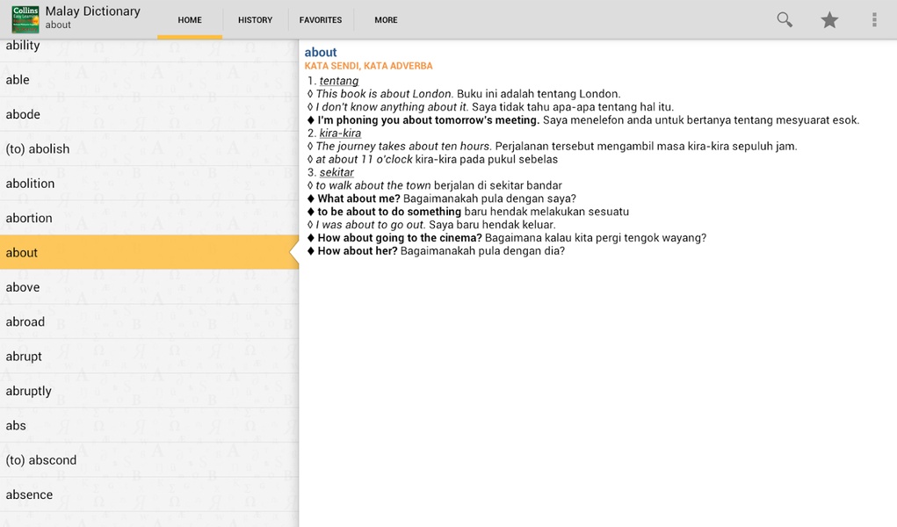This screenshot has width=897, height=527.
Task: Tap the Collins dictionary app icon
Action: pos(25,18)
